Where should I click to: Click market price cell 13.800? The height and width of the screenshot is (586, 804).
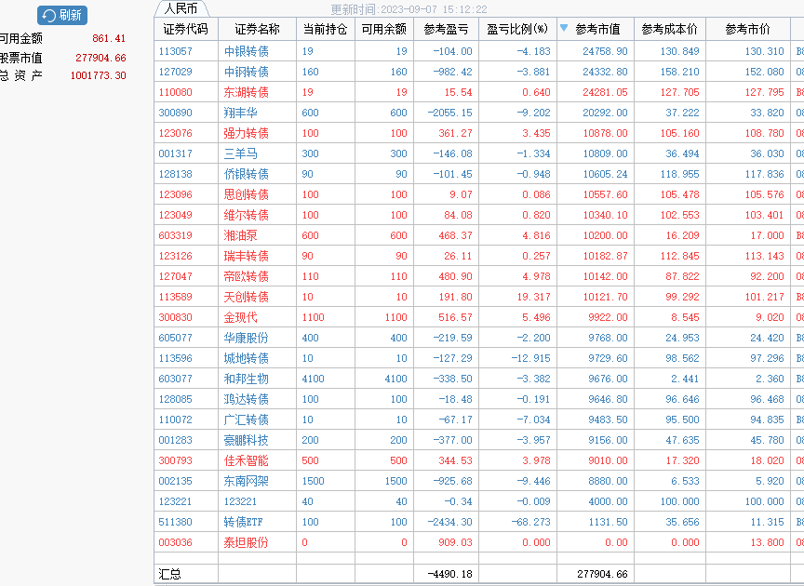coord(770,542)
